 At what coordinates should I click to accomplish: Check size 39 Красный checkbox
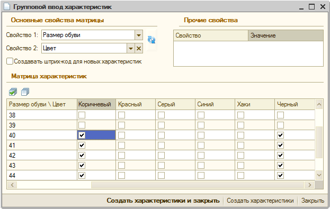click(121, 125)
